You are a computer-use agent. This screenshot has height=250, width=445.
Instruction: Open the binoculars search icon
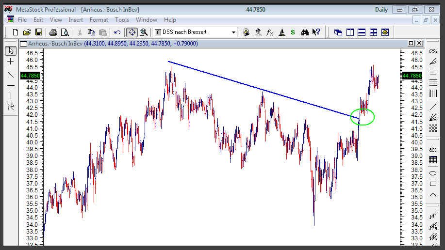coord(305,32)
